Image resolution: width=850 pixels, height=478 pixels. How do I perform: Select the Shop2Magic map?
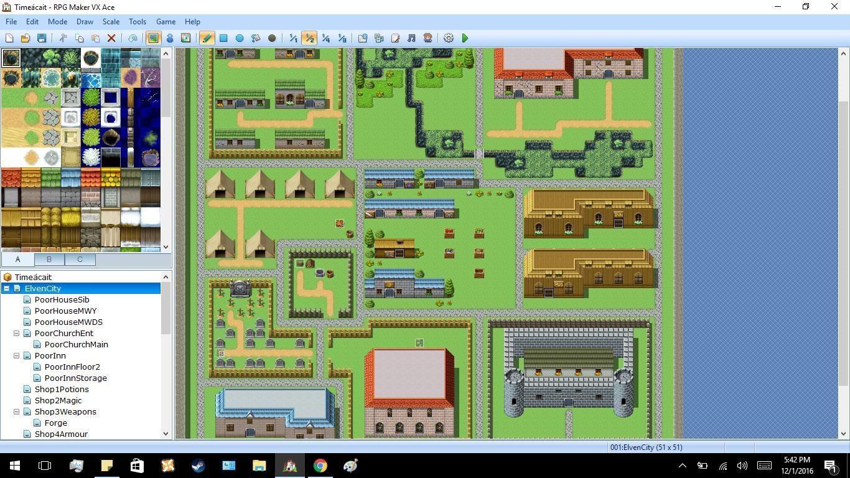coord(58,400)
